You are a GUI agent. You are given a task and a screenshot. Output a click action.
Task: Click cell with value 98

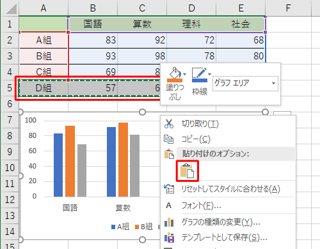coord(142,56)
